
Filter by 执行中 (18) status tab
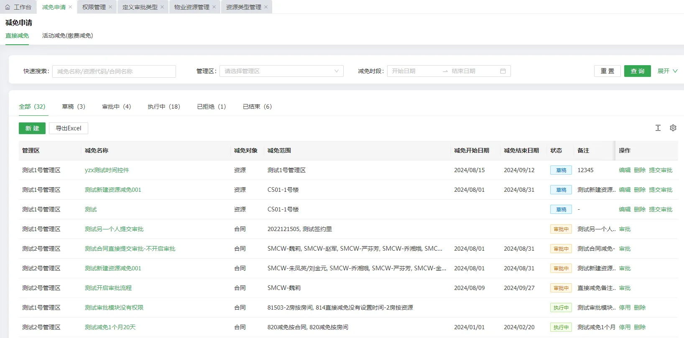(x=164, y=107)
